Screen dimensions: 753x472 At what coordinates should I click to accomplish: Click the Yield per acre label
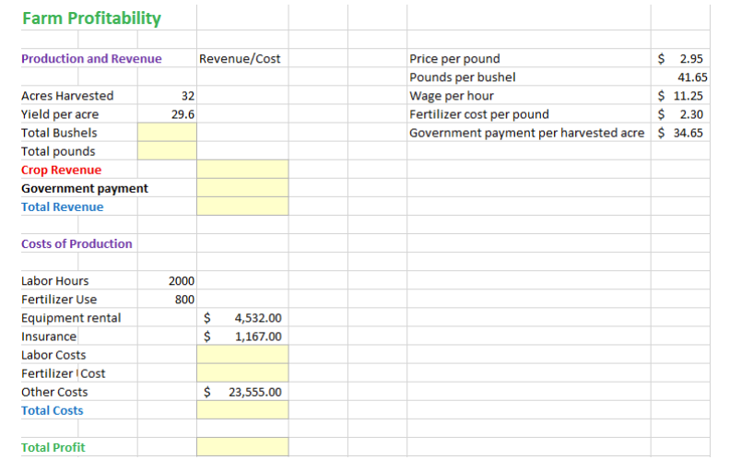tap(60, 114)
